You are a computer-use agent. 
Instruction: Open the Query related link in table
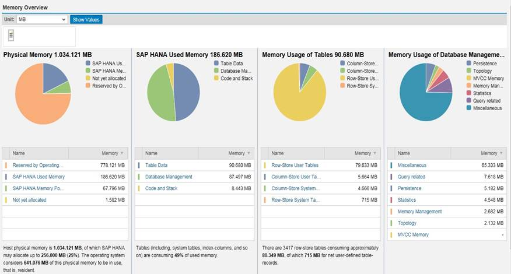click(411, 177)
